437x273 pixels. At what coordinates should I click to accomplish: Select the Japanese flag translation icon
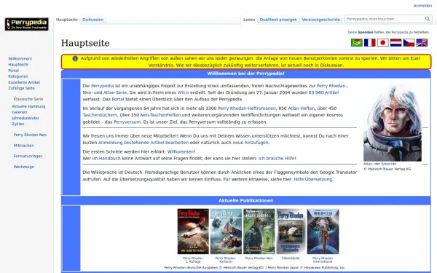382,43
